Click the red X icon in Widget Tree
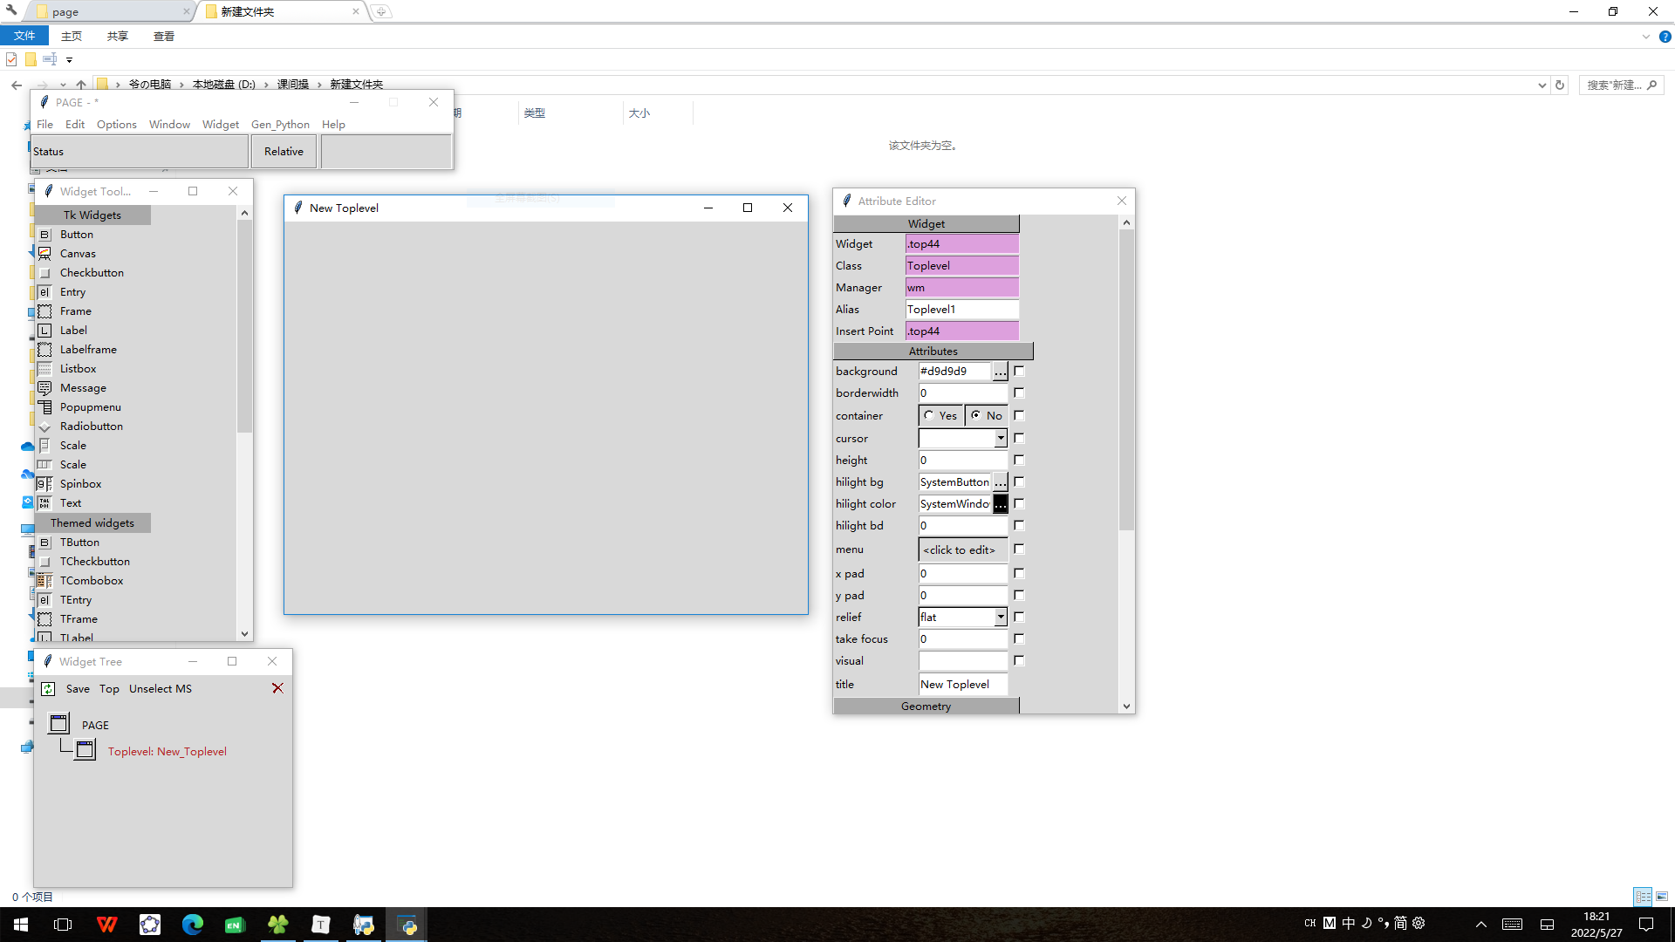This screenshot has height=942, width=1675. click(277, 688)
